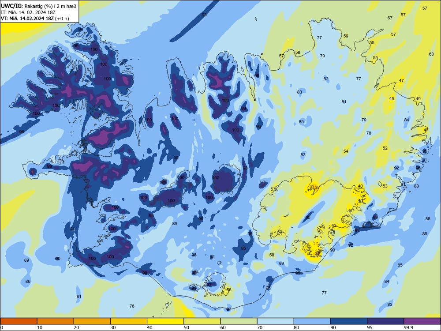Viewport: 441px width, 331px height.
Task: Click the 30–40 amber legend swatch
Action: pyautogui.click(x=129, y=321)
